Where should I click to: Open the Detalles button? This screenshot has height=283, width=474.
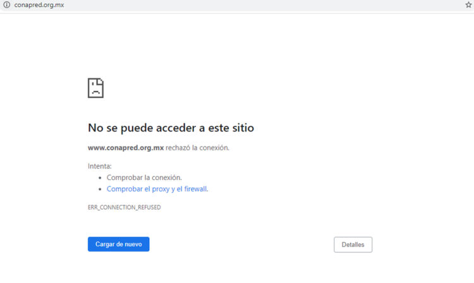point(353,244)
